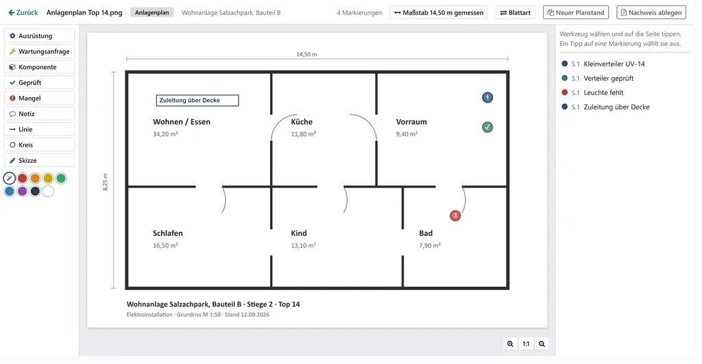Click the 'Küche' room label
This screenshot has height=364, width=702.
pyautogui.click(x=302, y=122)
